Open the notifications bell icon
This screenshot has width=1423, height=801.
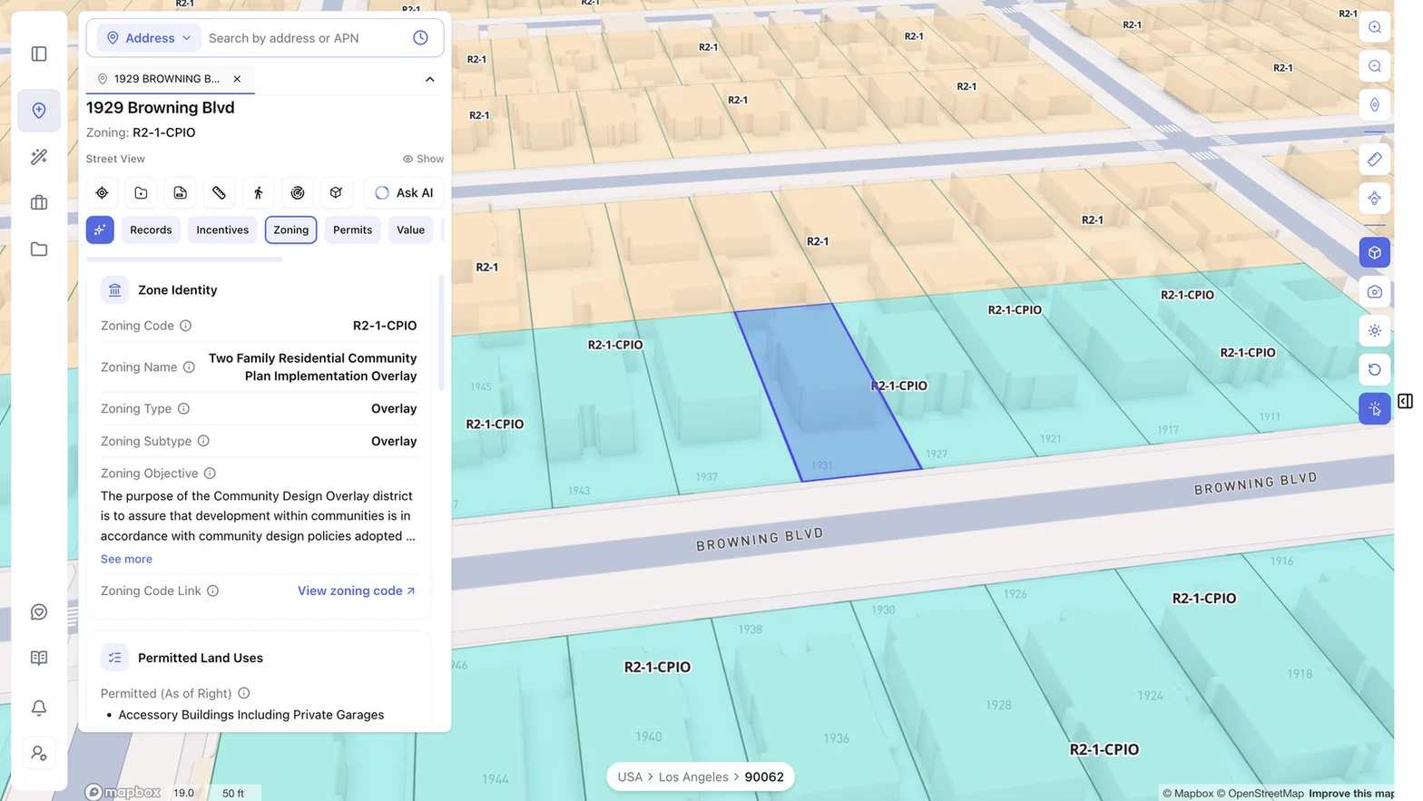tap(39, 708)
